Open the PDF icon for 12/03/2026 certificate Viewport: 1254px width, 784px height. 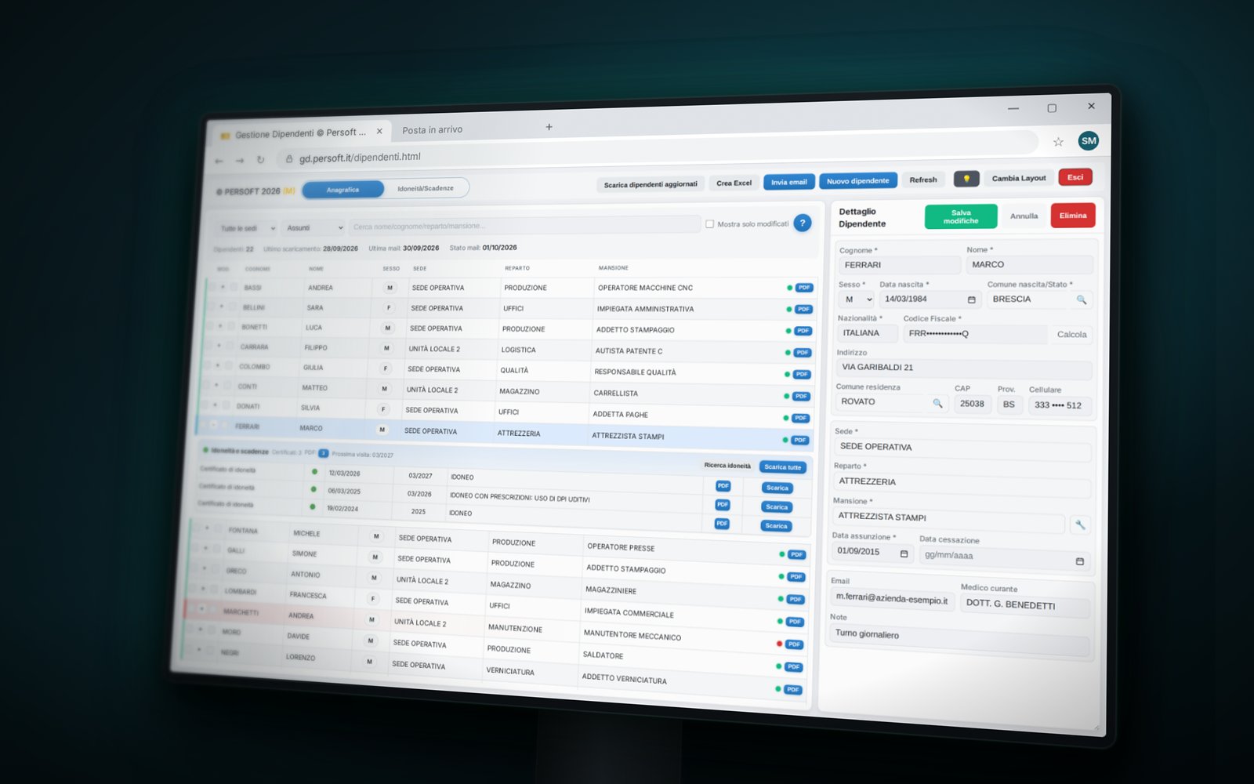[x=723, y=486]
